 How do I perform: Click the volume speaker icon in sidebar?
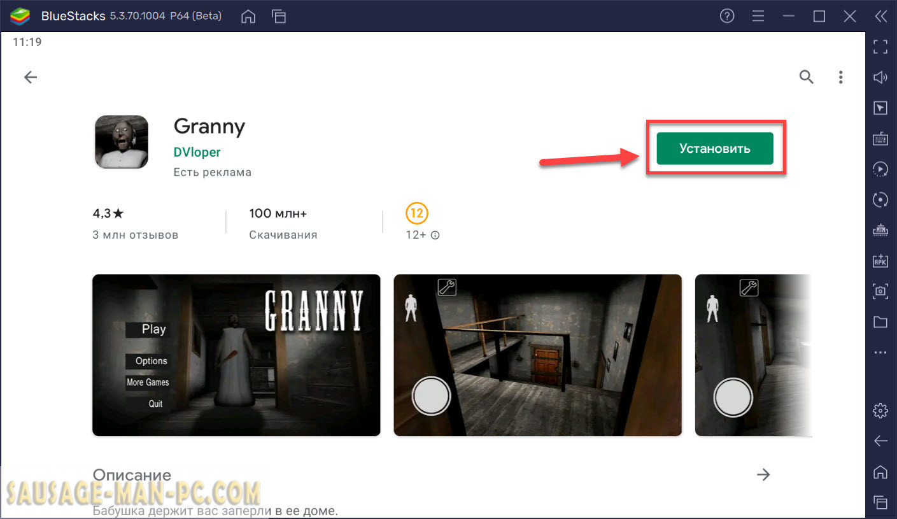pos(880,77)
